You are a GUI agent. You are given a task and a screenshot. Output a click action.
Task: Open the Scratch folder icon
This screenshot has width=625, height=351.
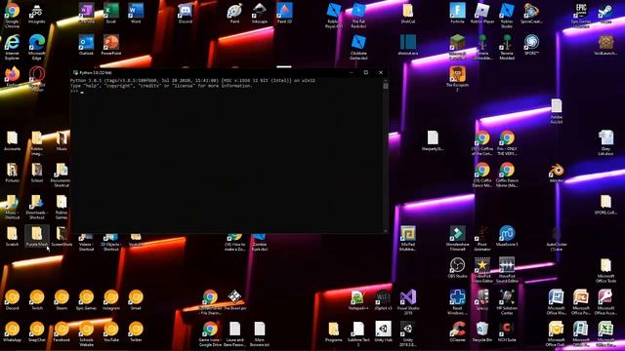[x=12, y=236]
